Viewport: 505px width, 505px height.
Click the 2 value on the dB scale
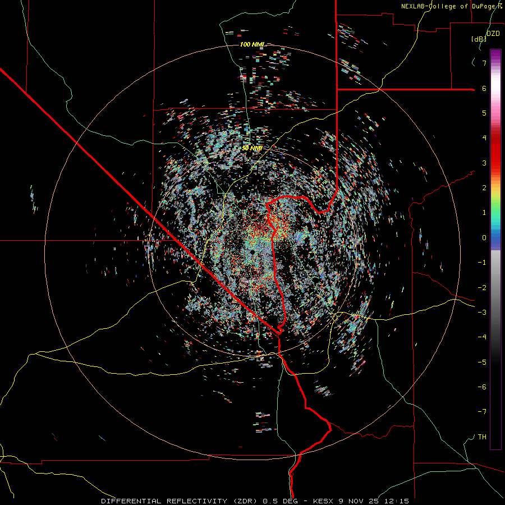484,188
